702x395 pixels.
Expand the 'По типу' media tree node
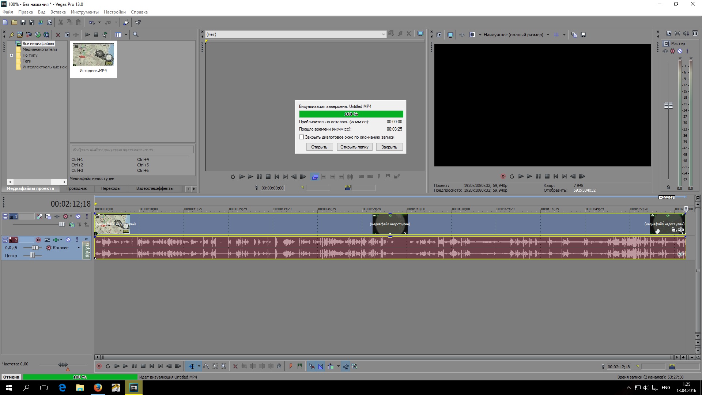(11, 56)
